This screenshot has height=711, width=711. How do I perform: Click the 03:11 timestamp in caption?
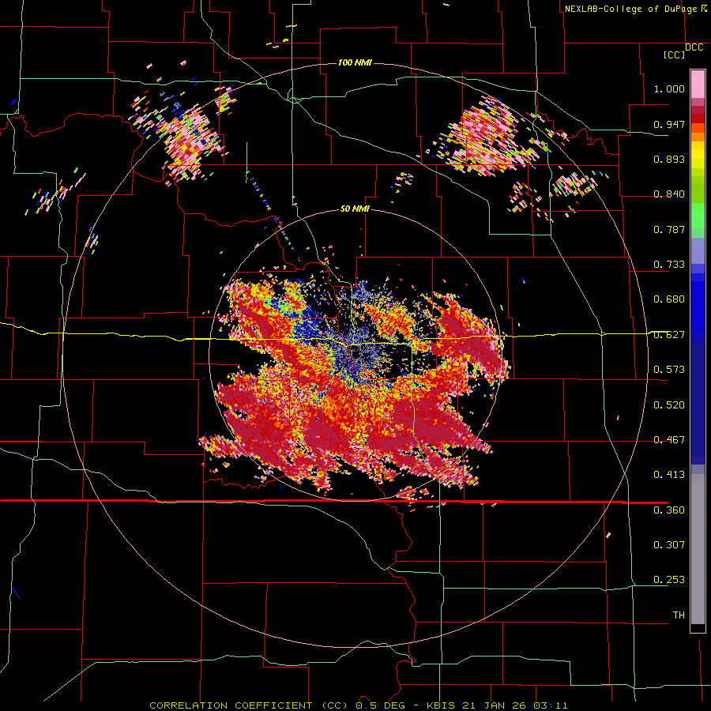[550, 705]
